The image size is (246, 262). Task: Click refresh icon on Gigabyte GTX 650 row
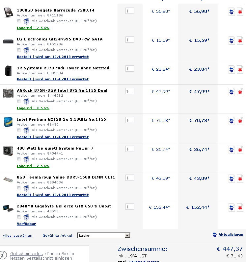(232, 208)
